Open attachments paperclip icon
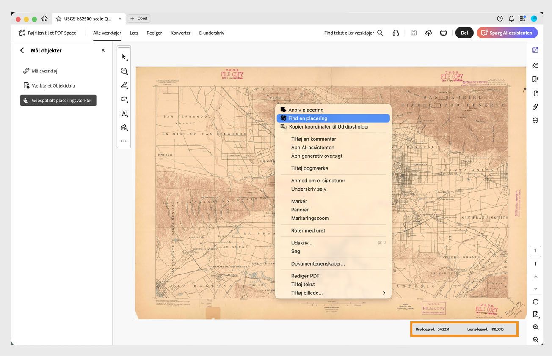This screenshot has width=552, height=356. [535, 107]
